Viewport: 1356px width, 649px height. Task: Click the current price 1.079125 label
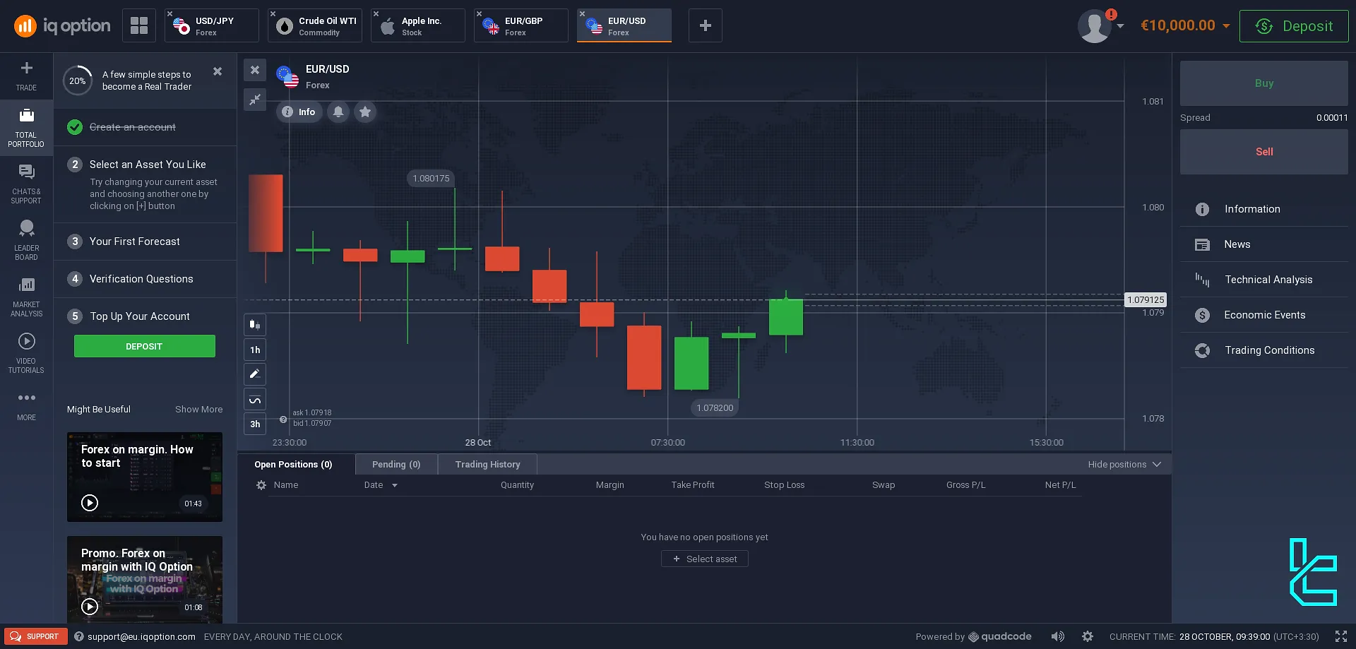point(1145,300)
